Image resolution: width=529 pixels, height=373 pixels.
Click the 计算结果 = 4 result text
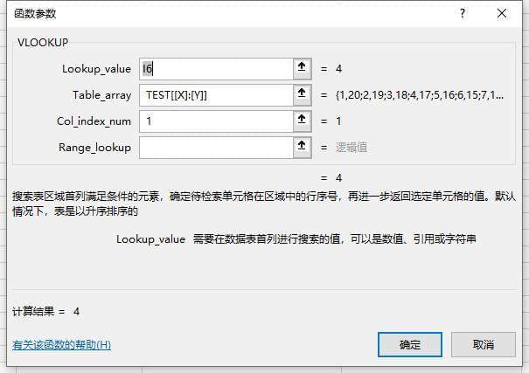click(x=45, y=311)
